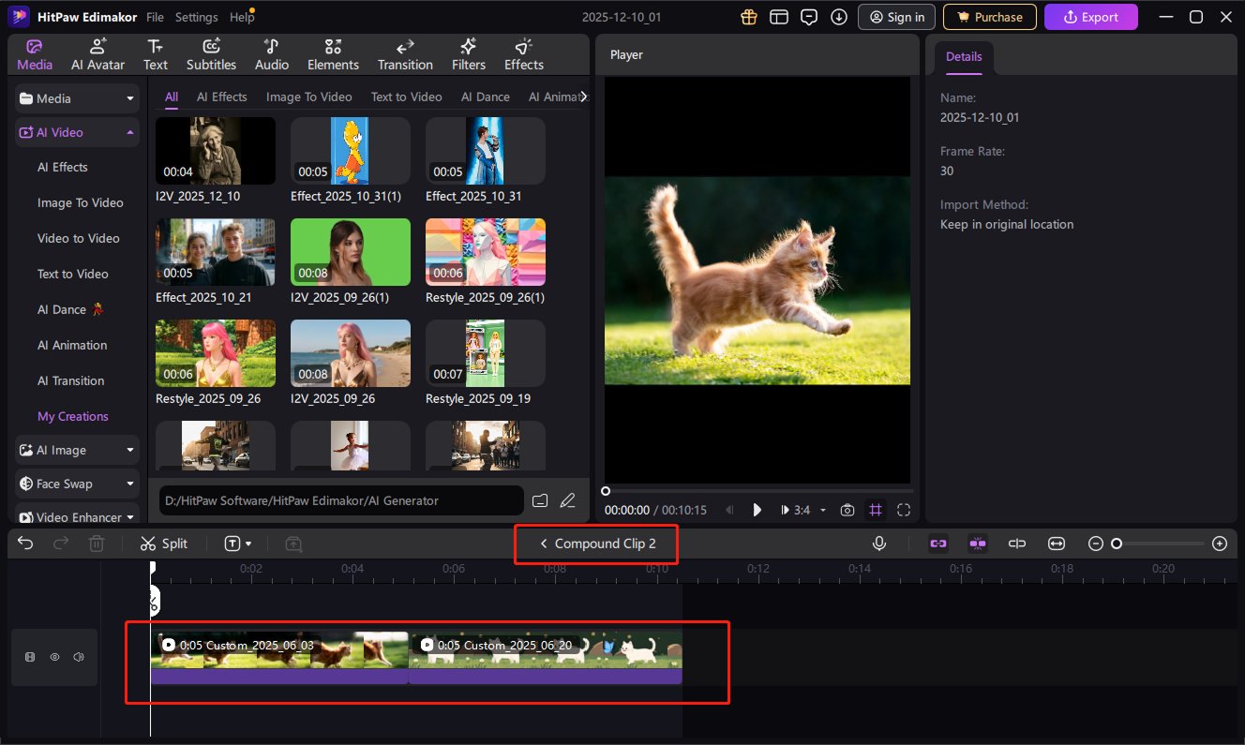Take a snapshot with the camera icon
The width and height of the screenshot is (1245, 745).
pos(847,510)
